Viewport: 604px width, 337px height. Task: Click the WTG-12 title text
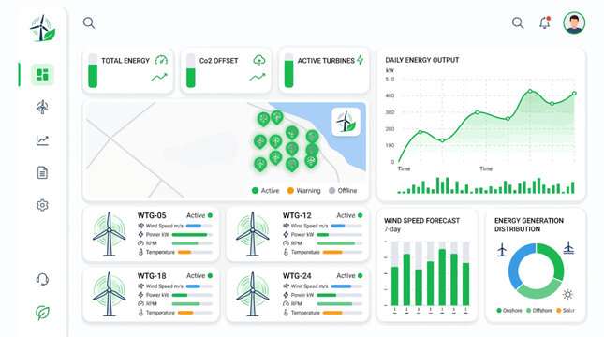[297, 215]
